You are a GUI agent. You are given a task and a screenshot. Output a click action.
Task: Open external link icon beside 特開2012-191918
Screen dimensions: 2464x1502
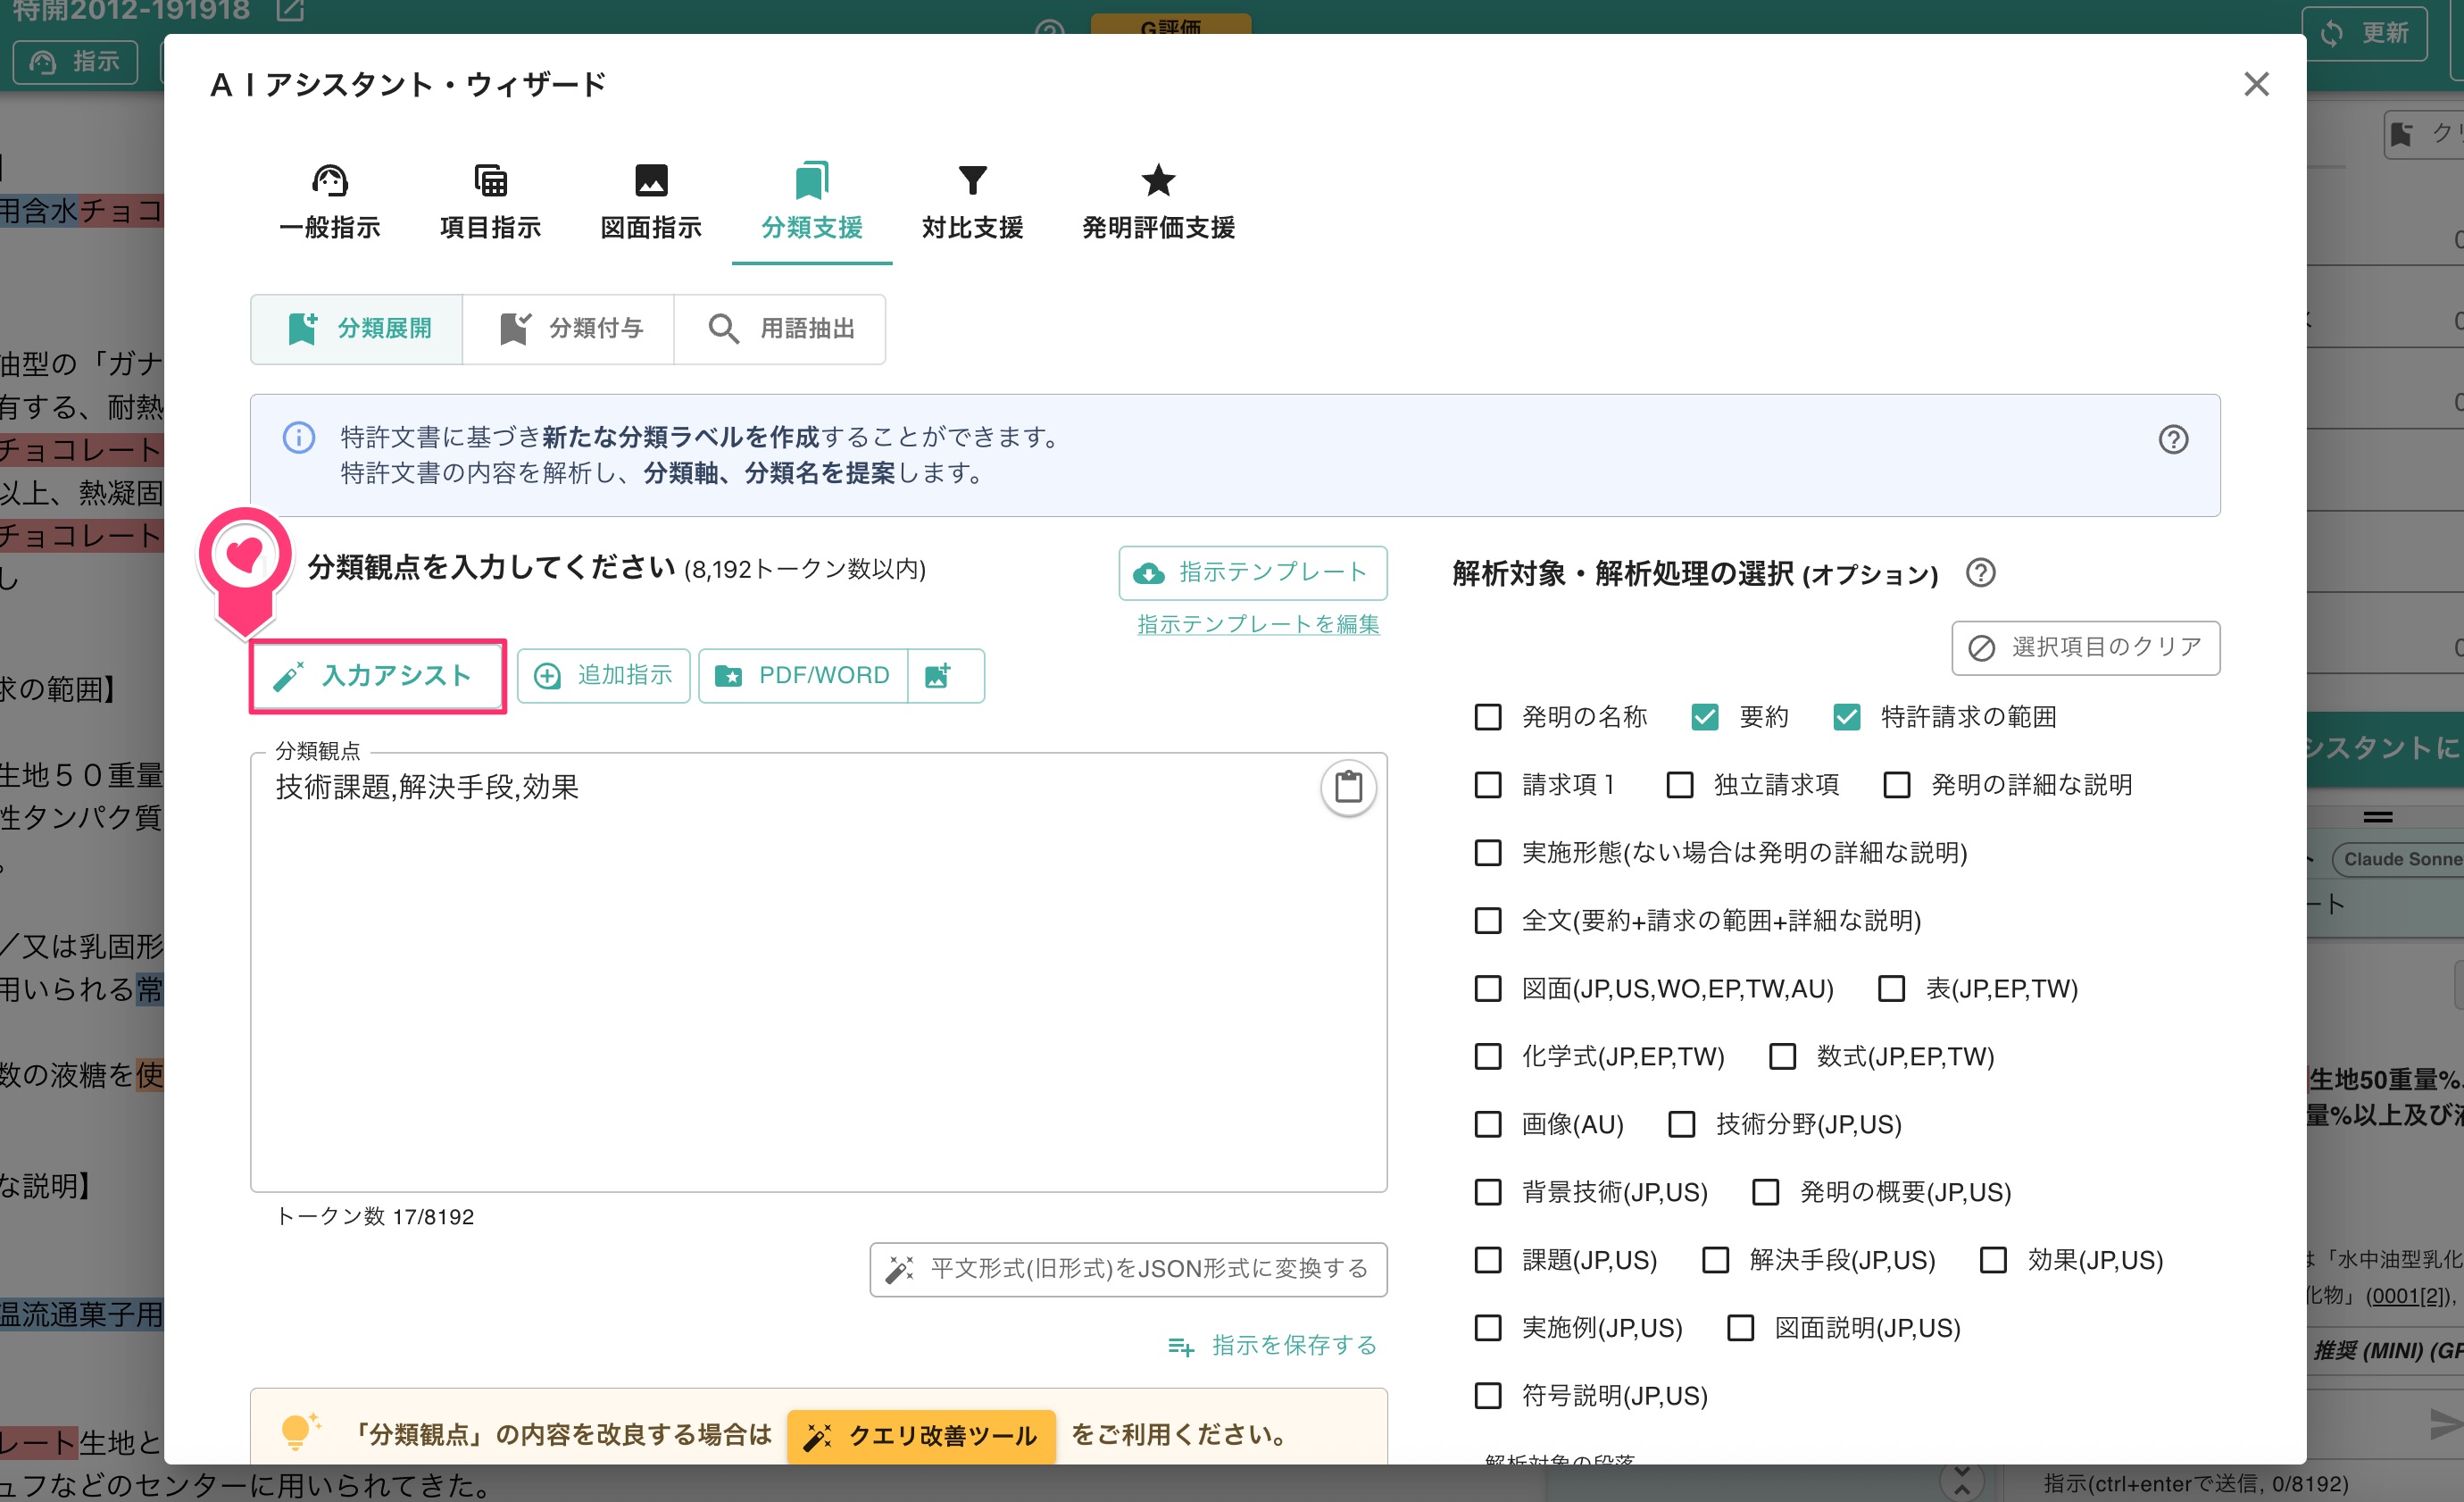click(290, 11)
